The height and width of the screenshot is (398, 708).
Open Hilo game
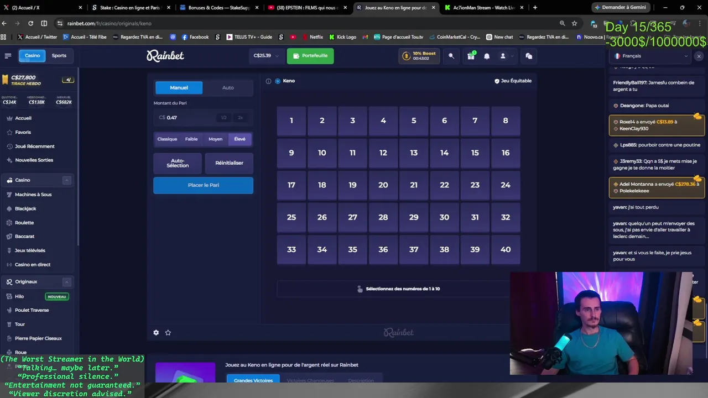pyautogui.click(x=19, y=296)
